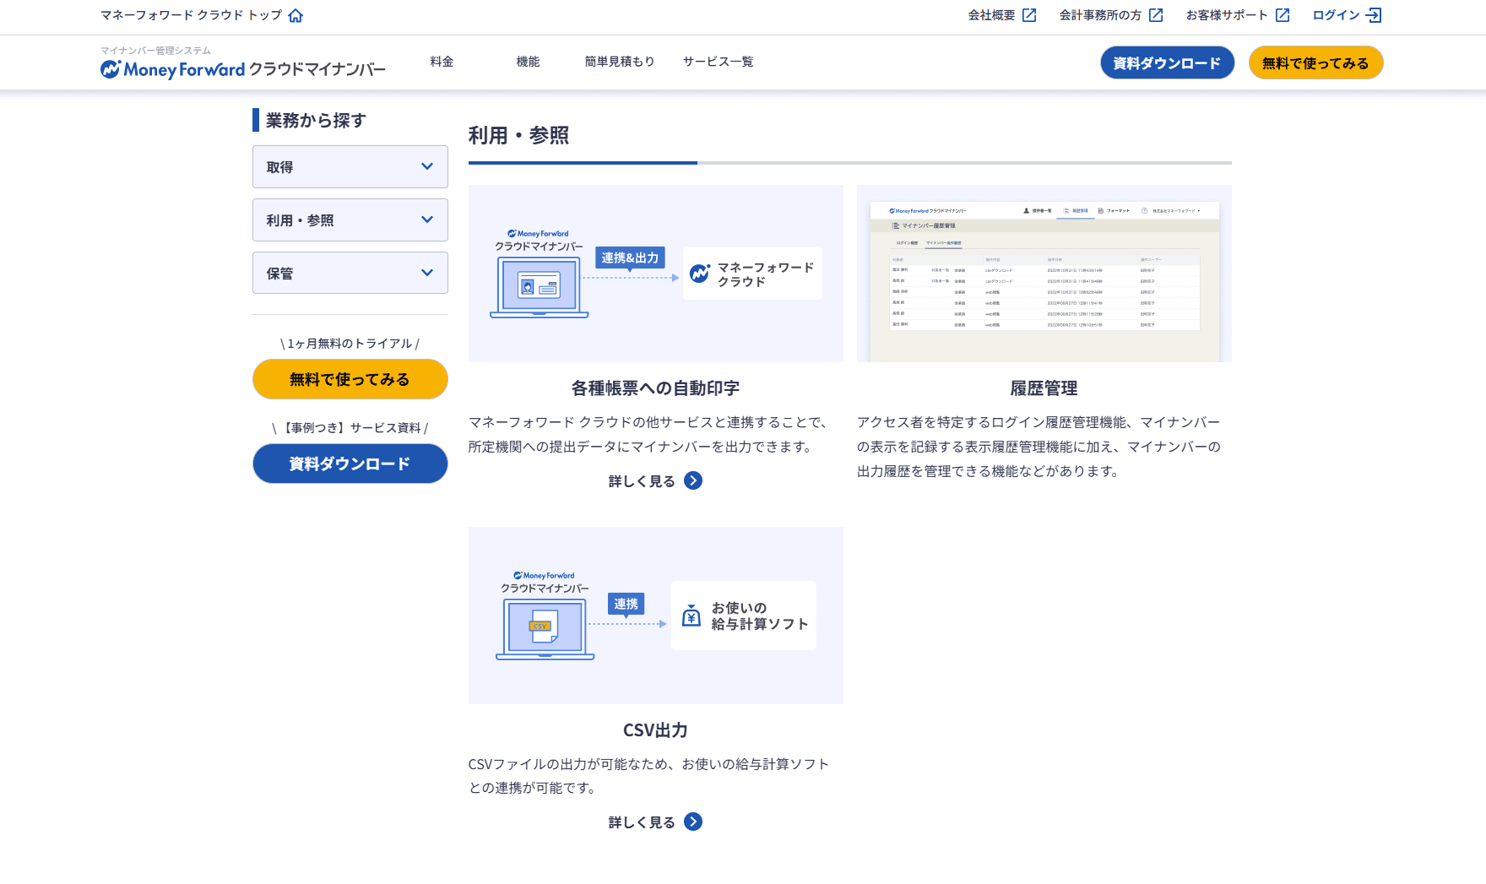Viewport: 1486px width, 884px height.
Task: Click the 【事例つき】サービス資料 caption text
Action: 350,428
